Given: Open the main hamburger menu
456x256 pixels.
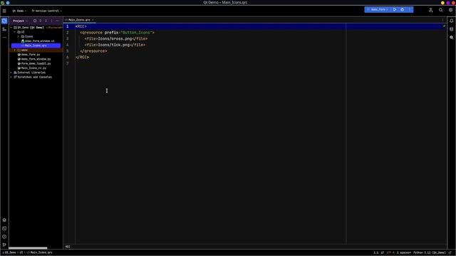Looking at the screenshot, I should point(4,11).
